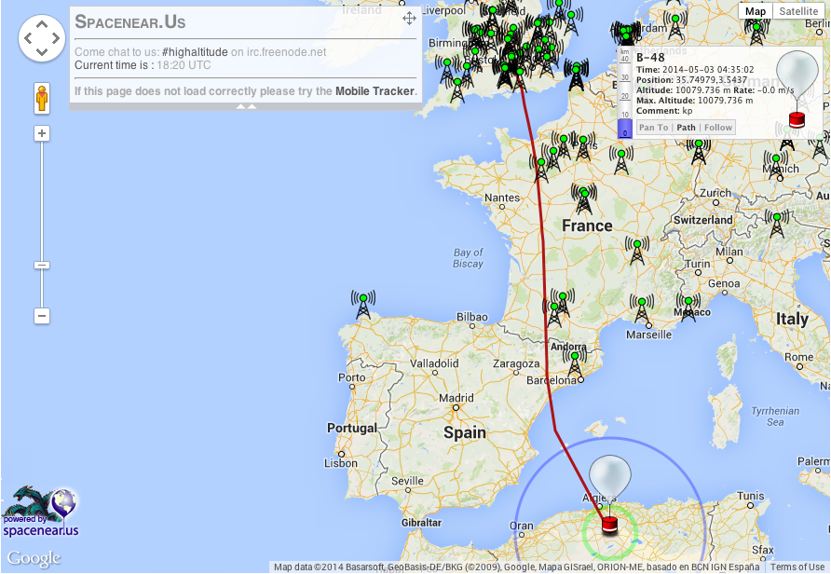Click the Barcelona city label
This screenshot has width=831, height=574.
pyautogui.click(x=552, y=380)
